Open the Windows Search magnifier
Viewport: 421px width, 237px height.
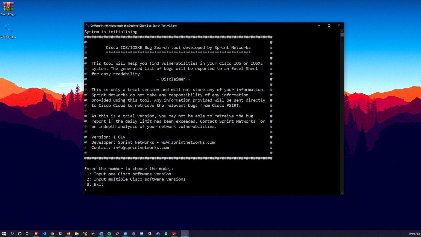point(12,234)
